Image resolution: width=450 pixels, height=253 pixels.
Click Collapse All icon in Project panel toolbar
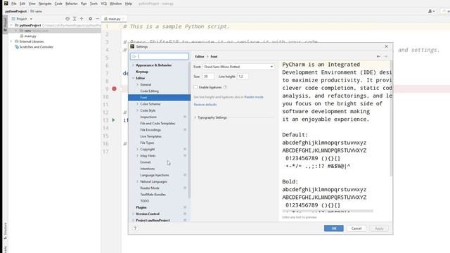(x=82, y=19)
